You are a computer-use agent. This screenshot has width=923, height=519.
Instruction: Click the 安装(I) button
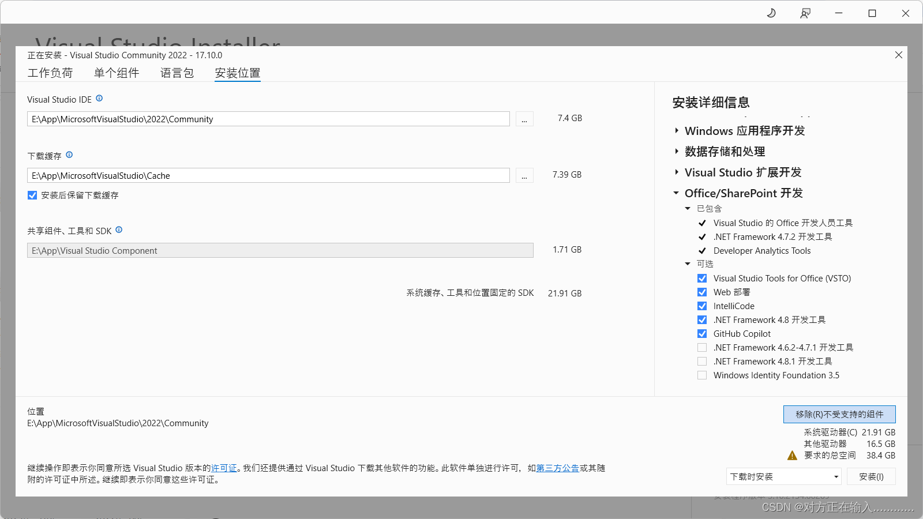[x=871, y=477]
